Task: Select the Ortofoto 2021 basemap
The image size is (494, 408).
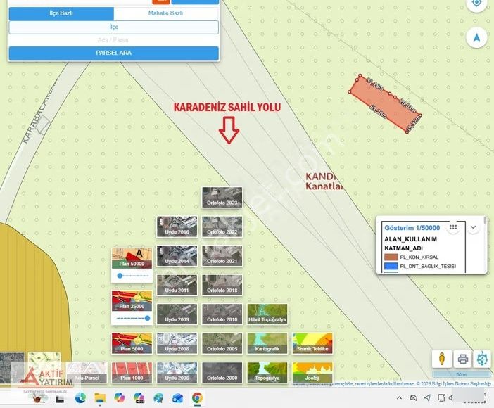Action: click(x=222, y=256)
